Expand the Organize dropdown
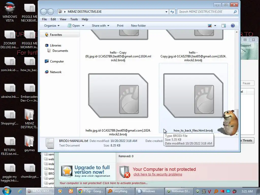Viewport: 260px width, 195px height. (x=52, y=26)
